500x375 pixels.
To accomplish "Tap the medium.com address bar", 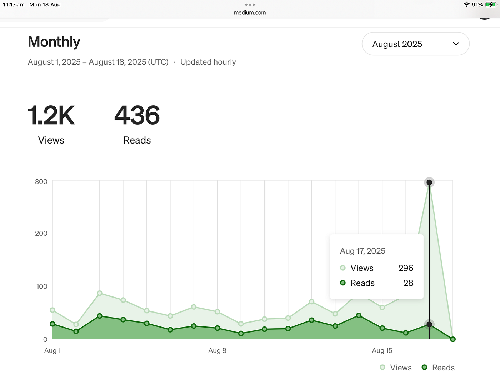I will pos(250,12).
